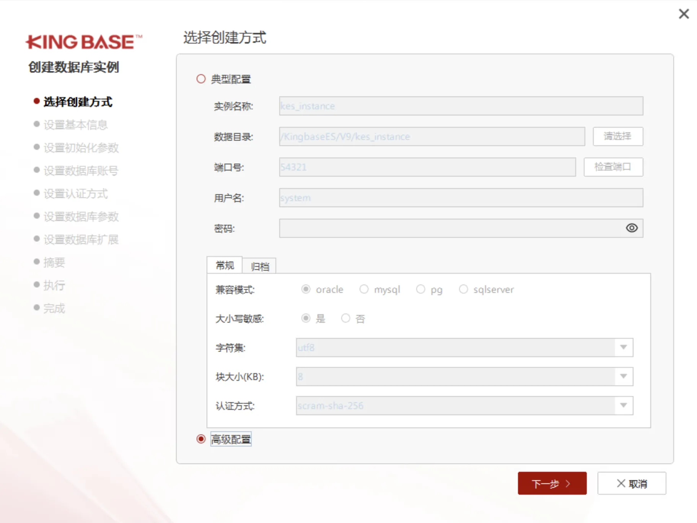697x523 pixels.
Task: Choose mysql compatibility mode
Action: click(364, 289)
